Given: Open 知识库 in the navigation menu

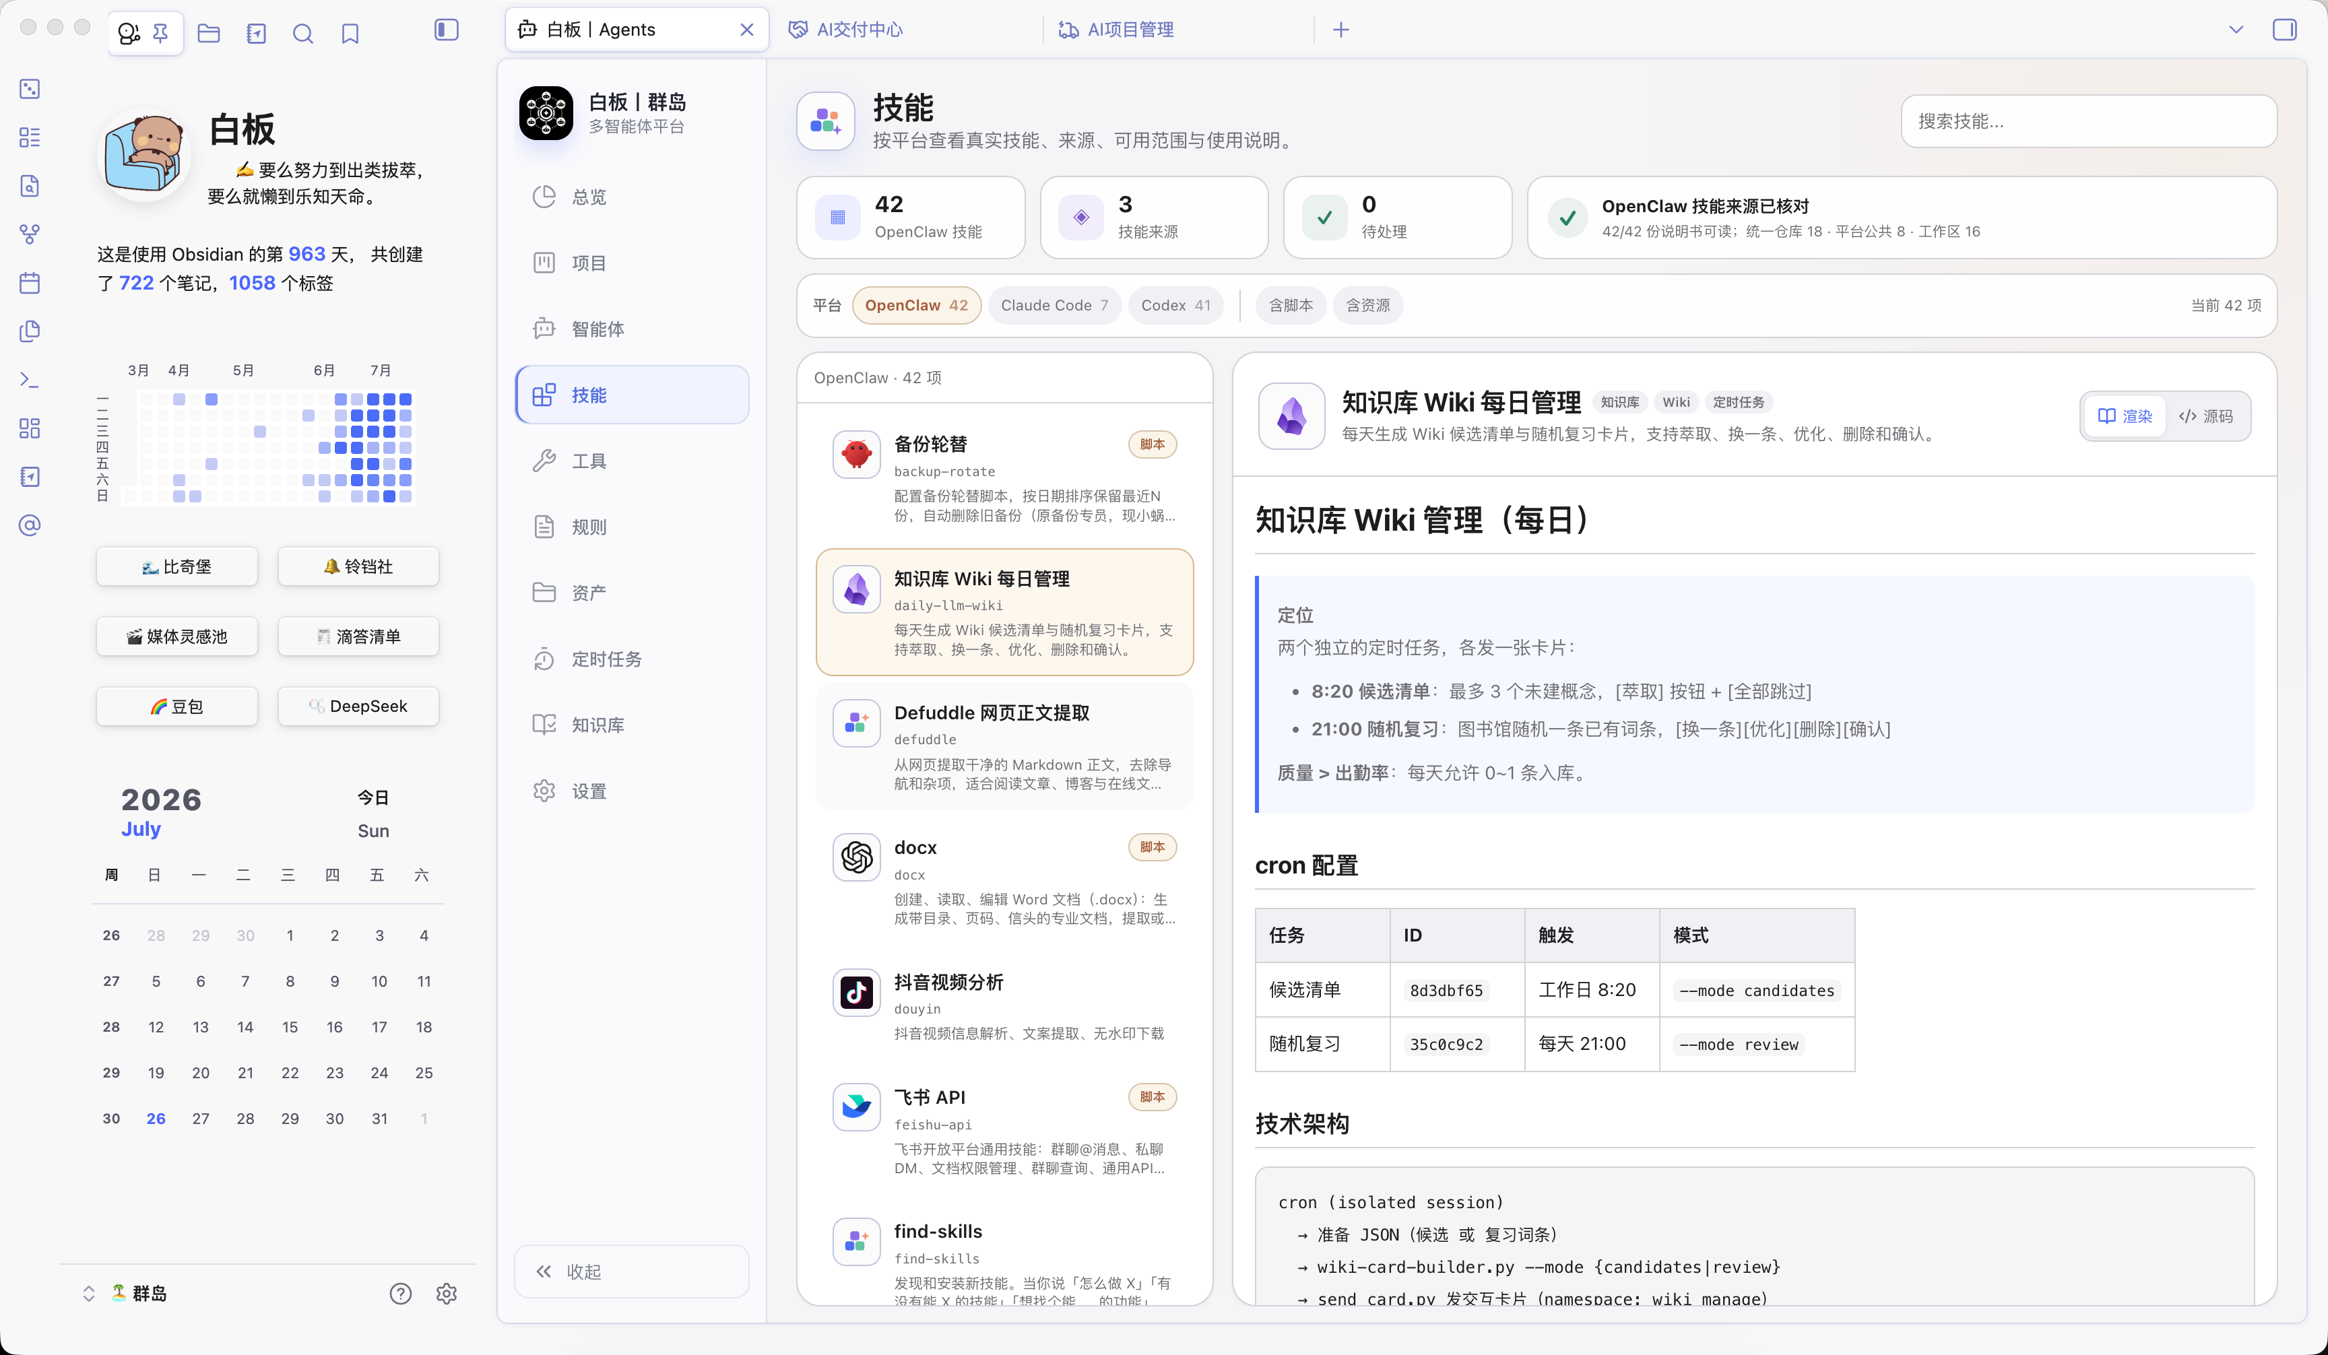Looking at the screenshot, I should pos(632,725).
